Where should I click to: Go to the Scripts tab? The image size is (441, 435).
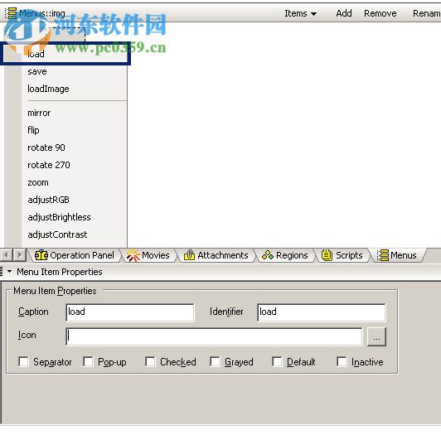click(342, 255)
